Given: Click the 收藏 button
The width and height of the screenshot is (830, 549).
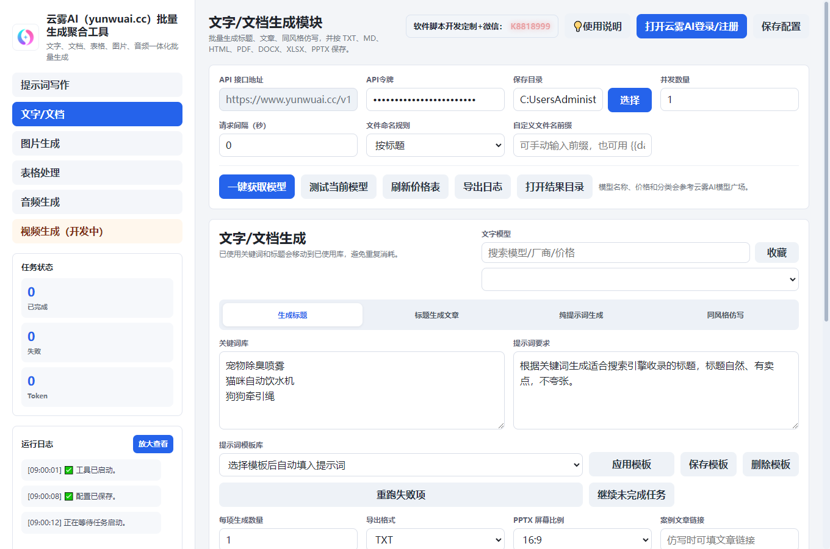Looking at the screenshot, I should (x=777, y=253).
